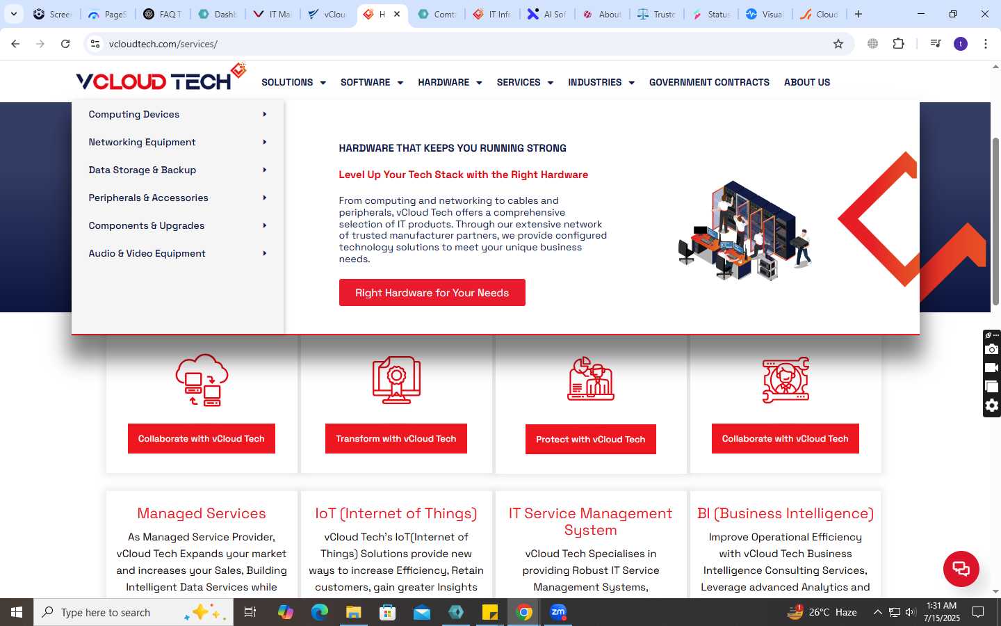Open the browser extensions puzzle icon
This screenshot has width=1001, height=626.
(x=898, y=44)
